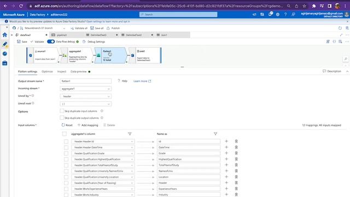Click the Output stream name field
Image resolution: width=350 pixels, height=197 pixels.
pos(86,81)
